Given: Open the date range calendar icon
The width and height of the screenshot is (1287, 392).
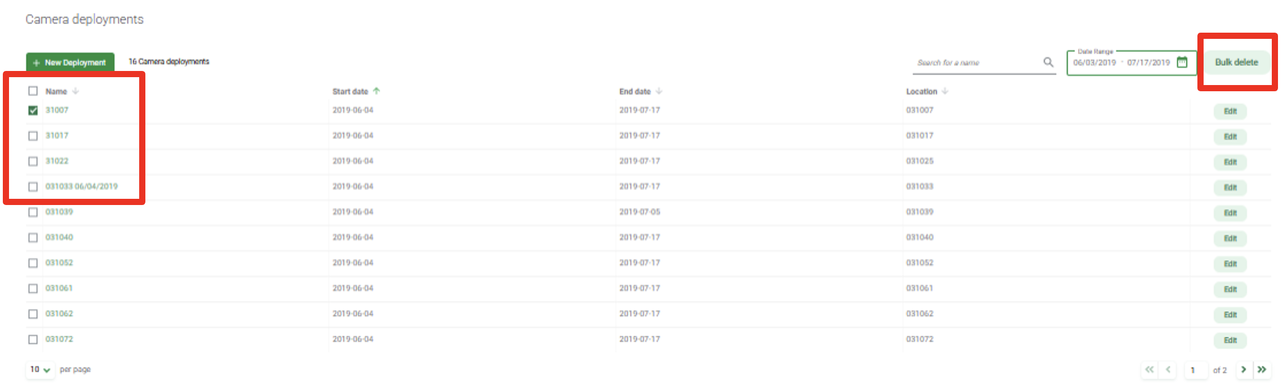Looking at the screenshot, I should 1182,62.
